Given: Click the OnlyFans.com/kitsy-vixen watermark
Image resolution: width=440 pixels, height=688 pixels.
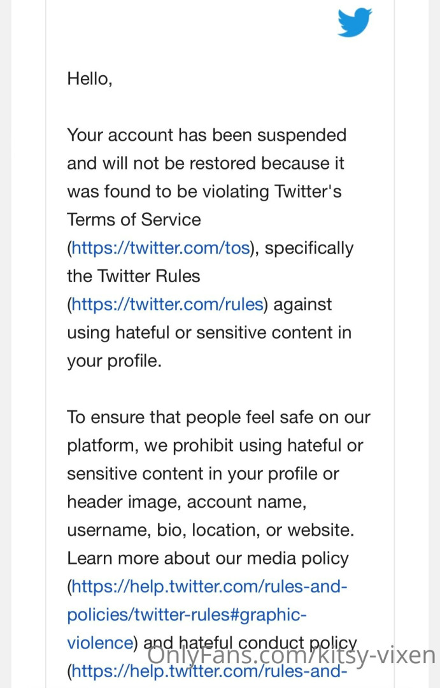Looking at the screenshot, I should [292, 656].
